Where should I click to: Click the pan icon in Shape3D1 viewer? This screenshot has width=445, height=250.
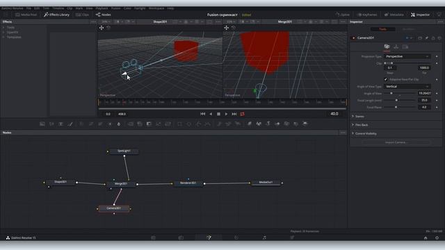pos(102,28)
